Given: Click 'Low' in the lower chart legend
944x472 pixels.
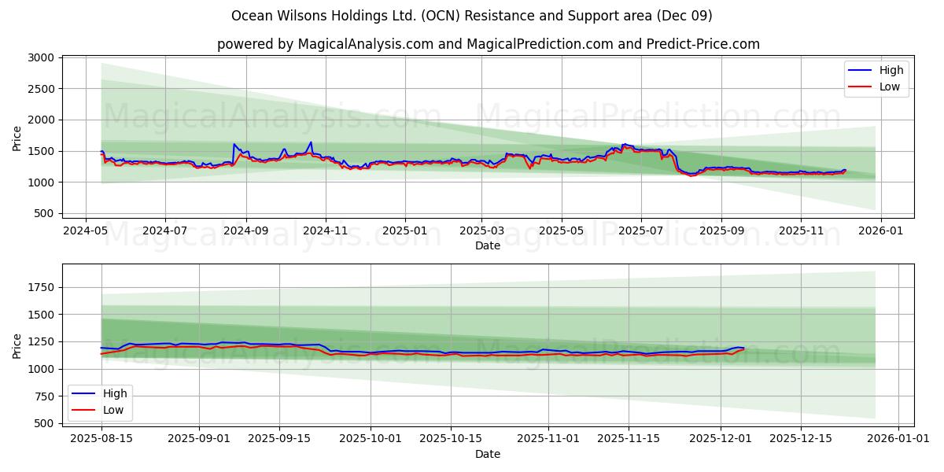Looking at the screenshot, I should point(113,410).
